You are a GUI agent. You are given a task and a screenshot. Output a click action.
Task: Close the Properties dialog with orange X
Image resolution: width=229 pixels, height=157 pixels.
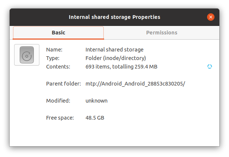tap(210, 17)
